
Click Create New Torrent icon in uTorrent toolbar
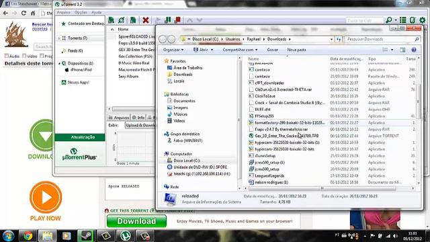pyautogui.click(x=133, y=20)
